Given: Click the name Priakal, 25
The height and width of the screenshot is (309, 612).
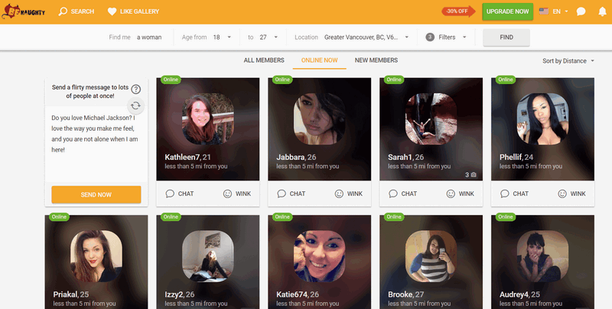Looking at the screenshot, I should pos(71,294).
